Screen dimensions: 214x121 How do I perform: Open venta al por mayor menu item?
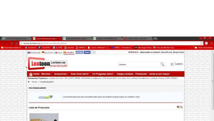[x=159, y=74]
